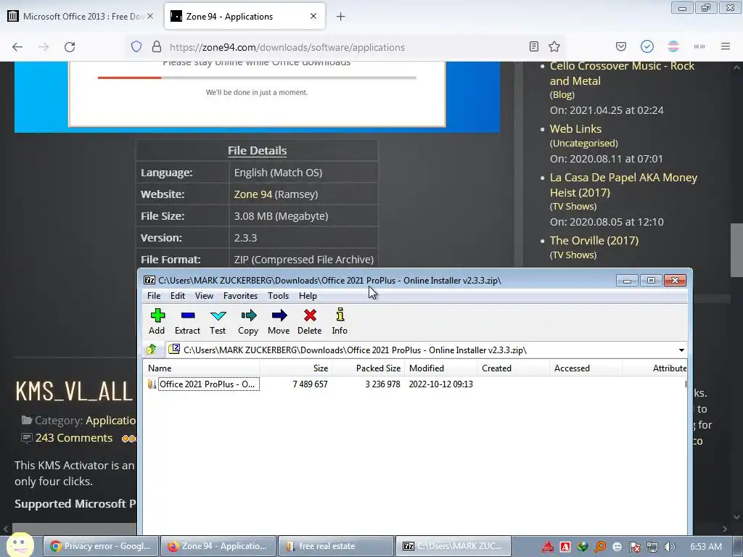Go up one folder level in 7-Zip
Image resolution: width=743 pixels, height=557 pixels.
click(x=152, y=350)
